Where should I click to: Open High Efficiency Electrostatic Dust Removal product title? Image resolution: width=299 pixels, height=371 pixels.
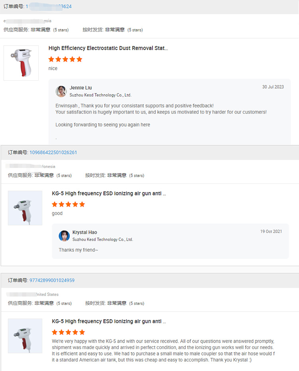[x=108, y=48]
